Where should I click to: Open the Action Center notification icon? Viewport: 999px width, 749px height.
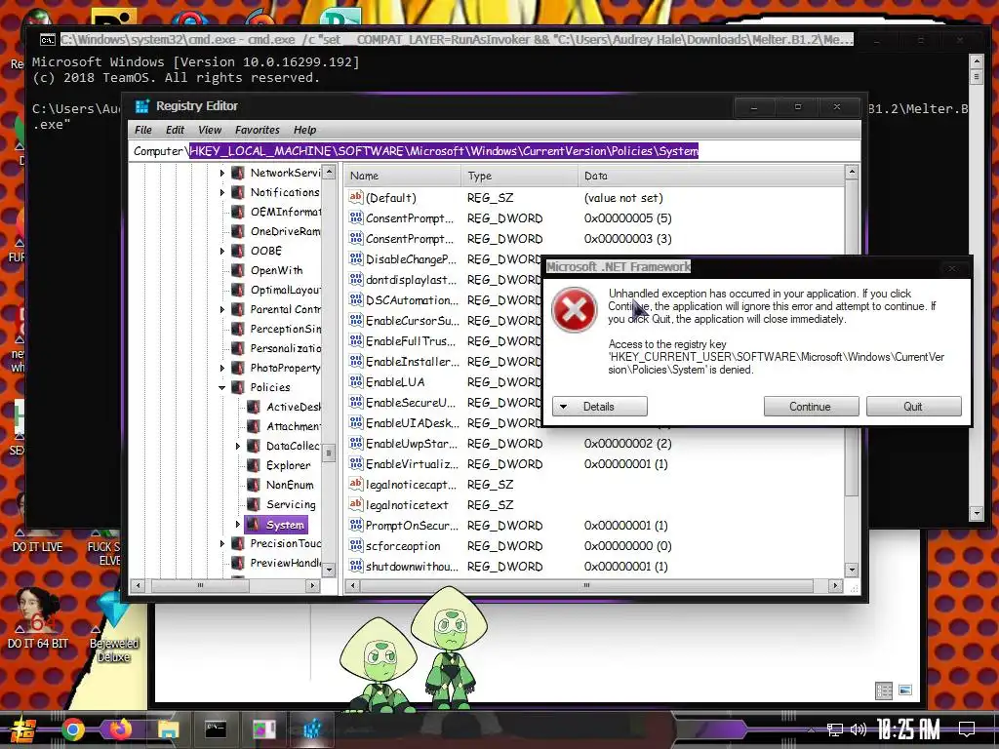967,729
